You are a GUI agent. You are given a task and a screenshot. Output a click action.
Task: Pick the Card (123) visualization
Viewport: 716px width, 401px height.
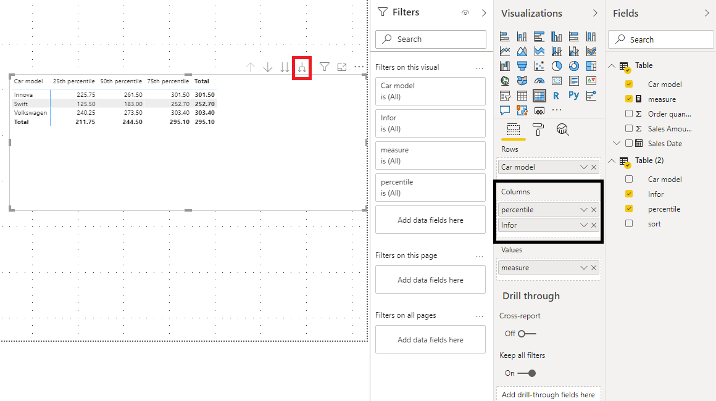557,81
